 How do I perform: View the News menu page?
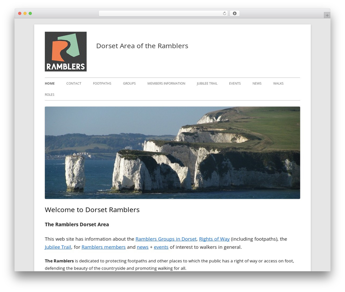click(x=257, y=84)
